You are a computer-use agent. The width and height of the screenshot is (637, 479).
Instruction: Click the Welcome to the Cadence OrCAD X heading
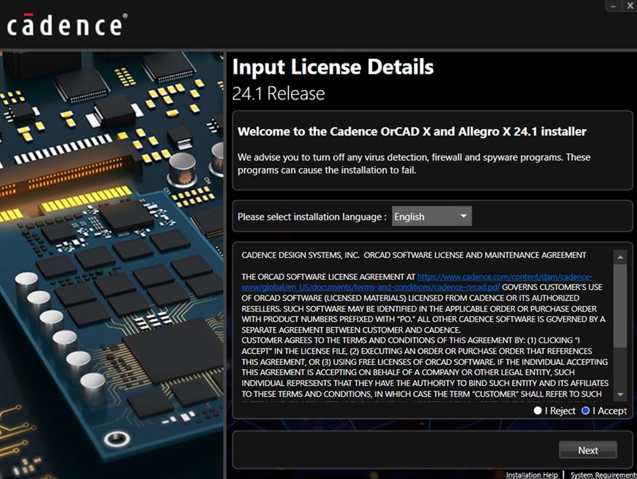tap(412, 131)
